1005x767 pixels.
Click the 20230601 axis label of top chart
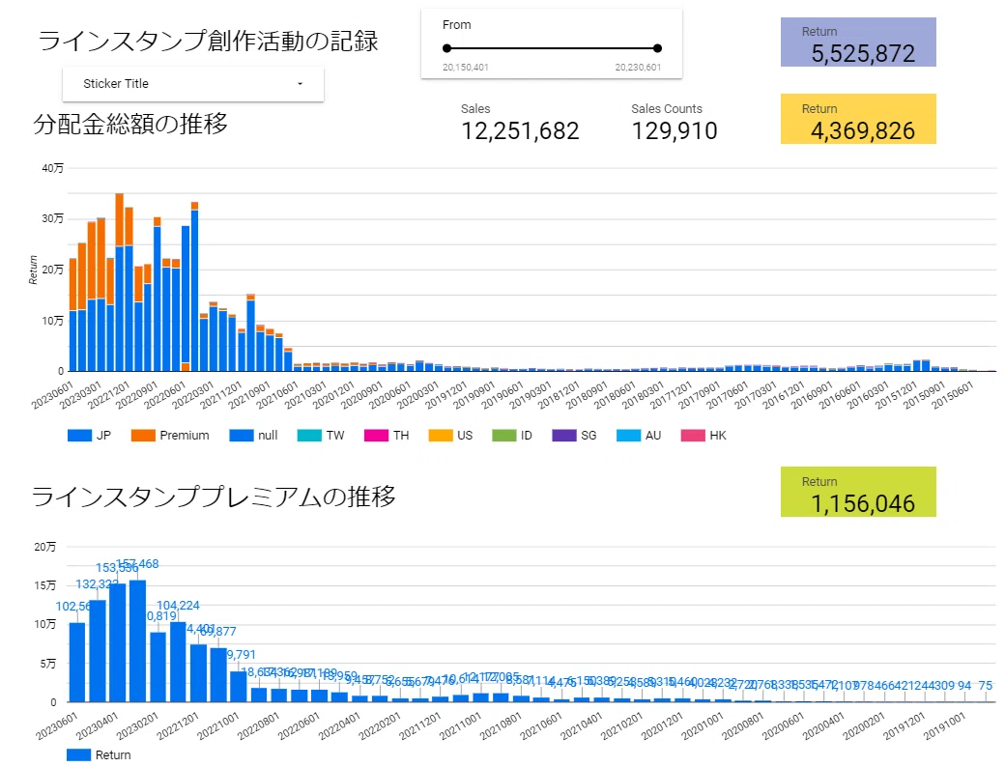pos(53,395)
